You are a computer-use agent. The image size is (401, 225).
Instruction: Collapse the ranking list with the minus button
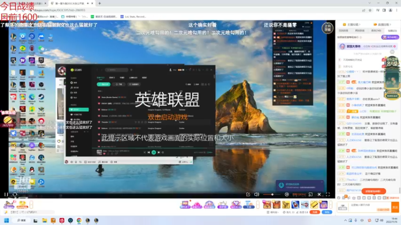[392, 52]
